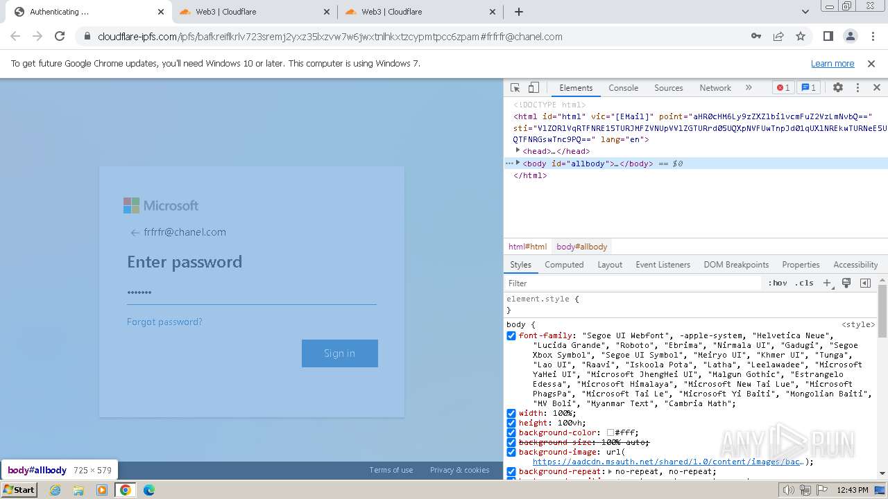Open the Computed styles tab

(564, 265)
